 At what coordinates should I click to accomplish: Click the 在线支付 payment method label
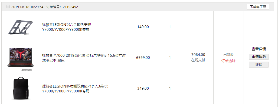198,60
